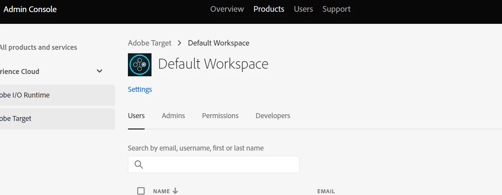Open the workspace Settings link
The width and height of the screenshot is (502, 195).
coord(140,89)
